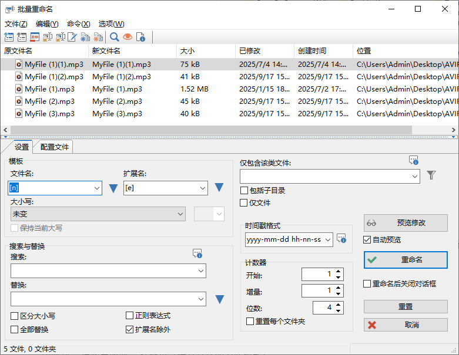The image size is (459, 355).
Task: Click the magnifier search toolbar icon
Action: 114,37
